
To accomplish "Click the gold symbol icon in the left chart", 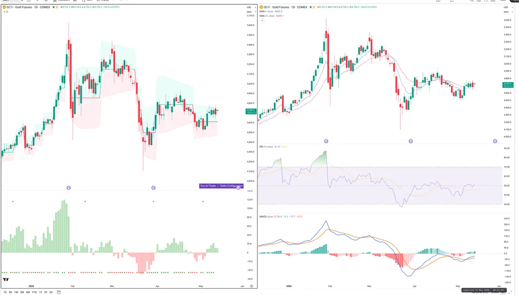I will coord(4,7).
